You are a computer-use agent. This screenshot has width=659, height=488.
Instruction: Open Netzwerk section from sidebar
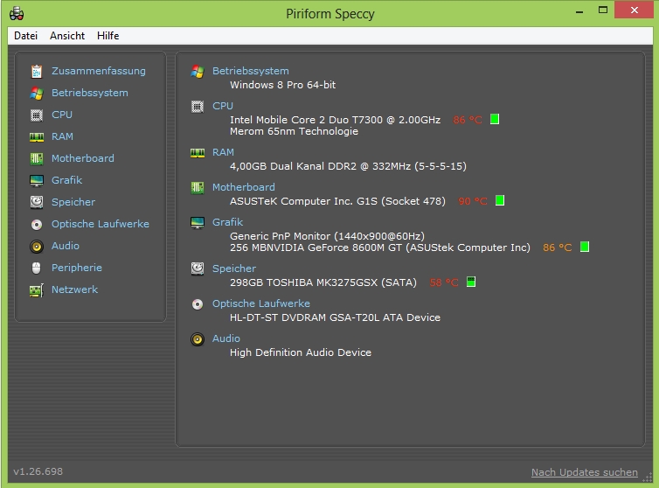[x=74, y=289]
